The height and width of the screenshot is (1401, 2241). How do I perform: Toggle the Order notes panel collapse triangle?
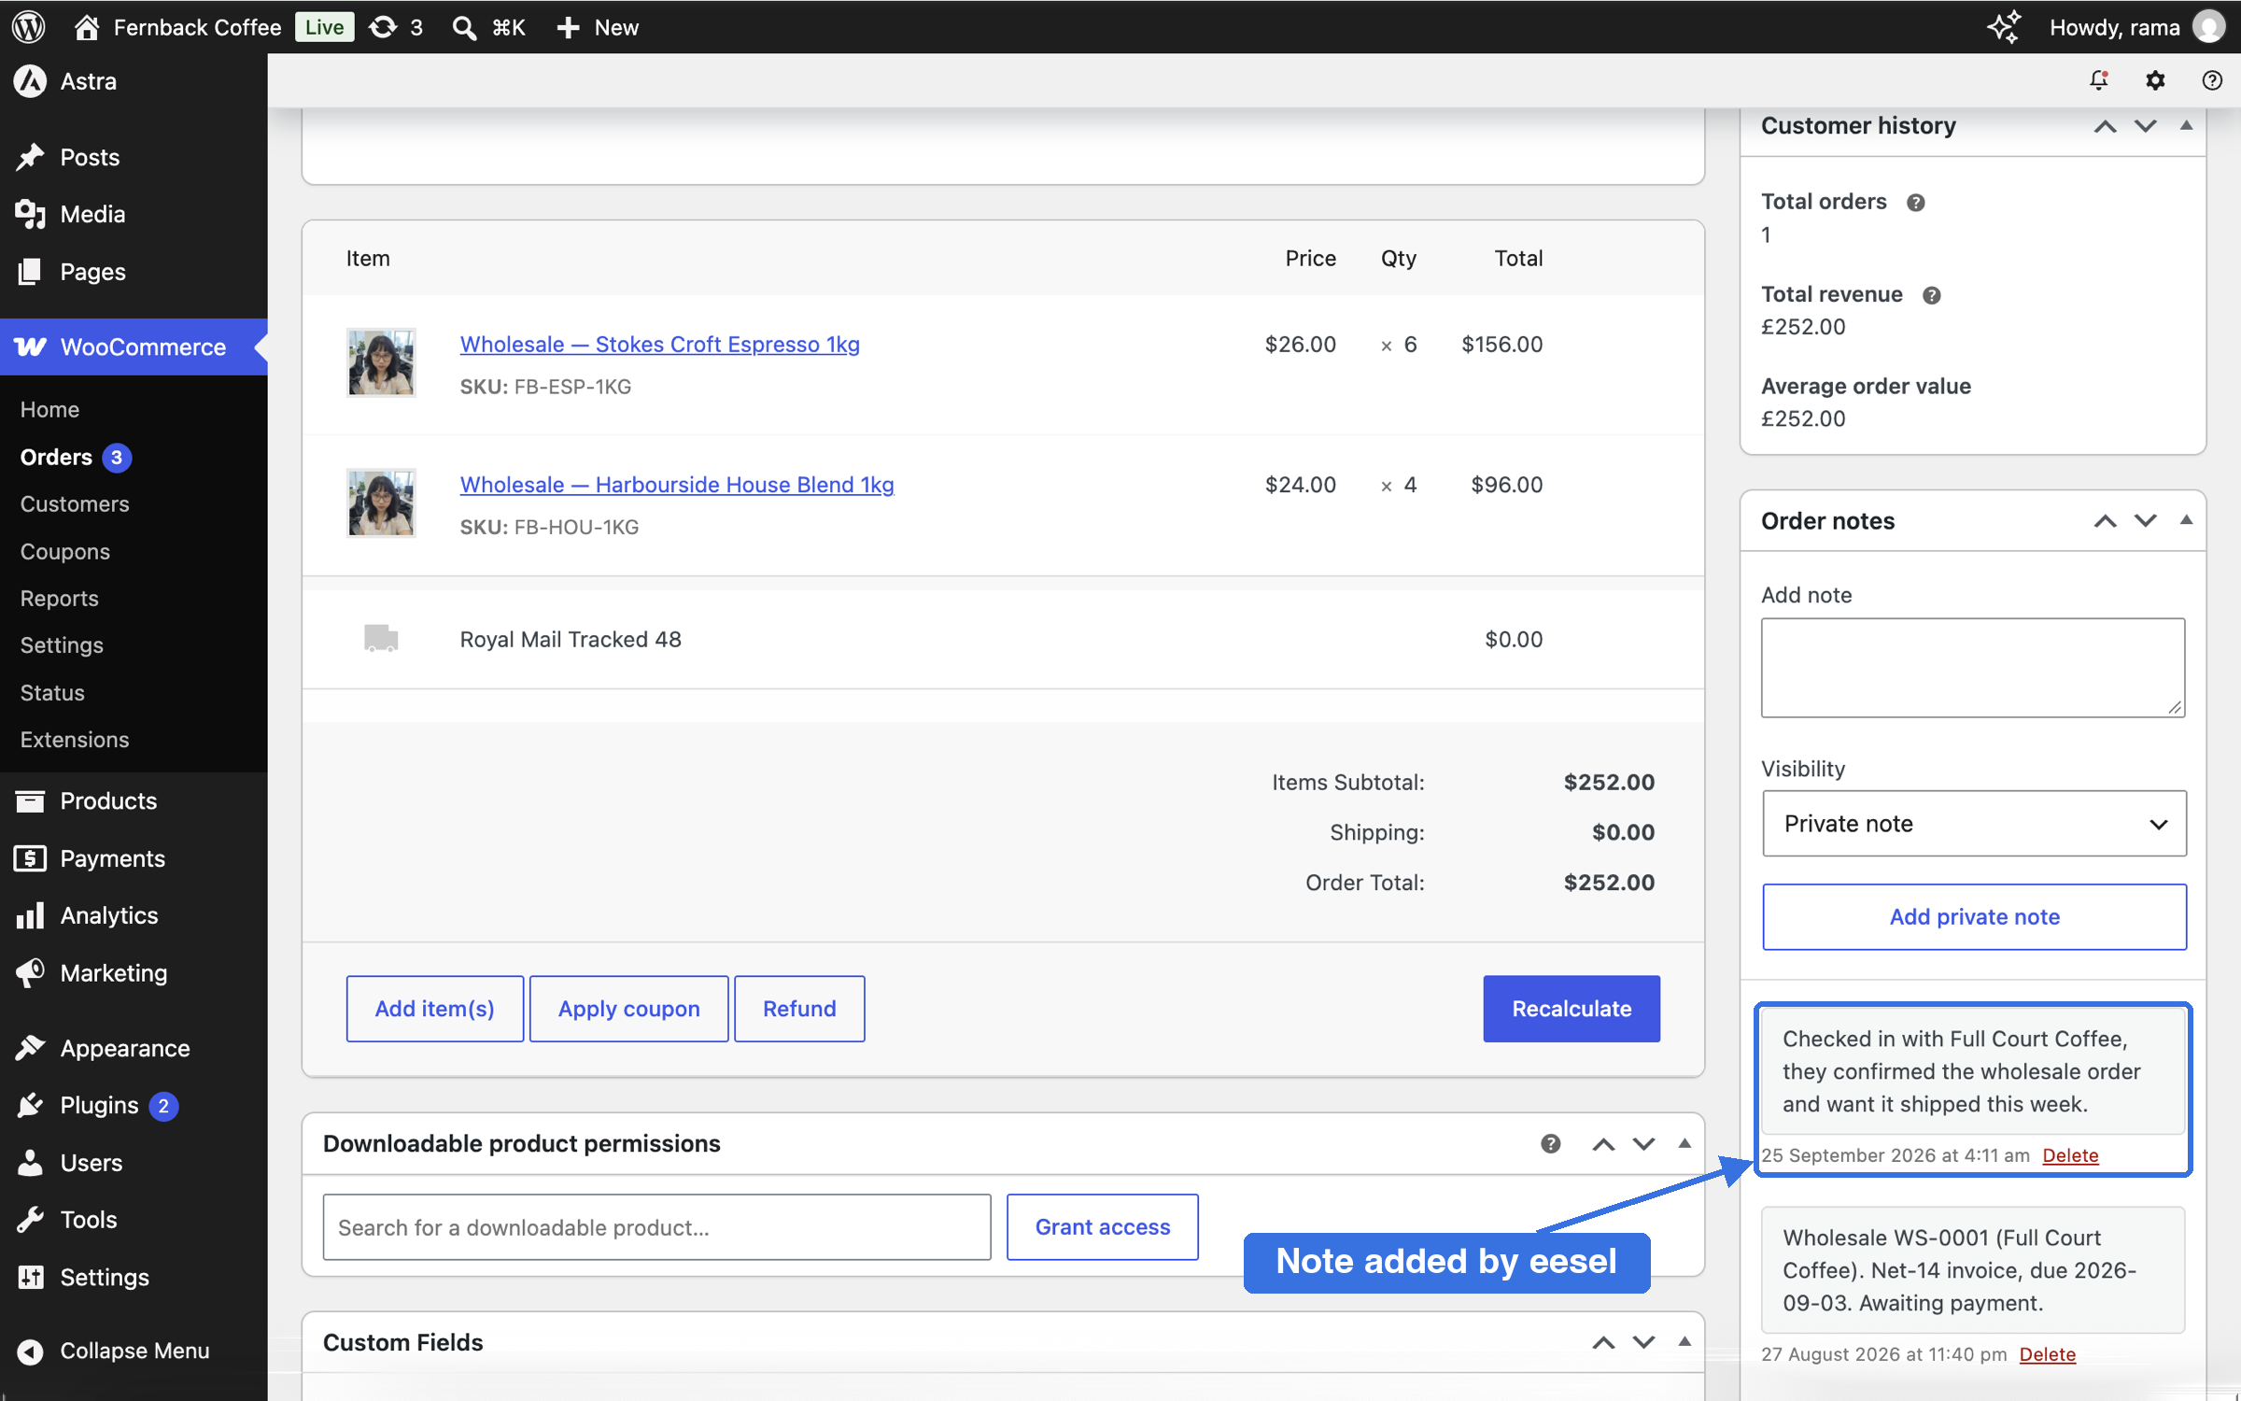click(2186, 520)
